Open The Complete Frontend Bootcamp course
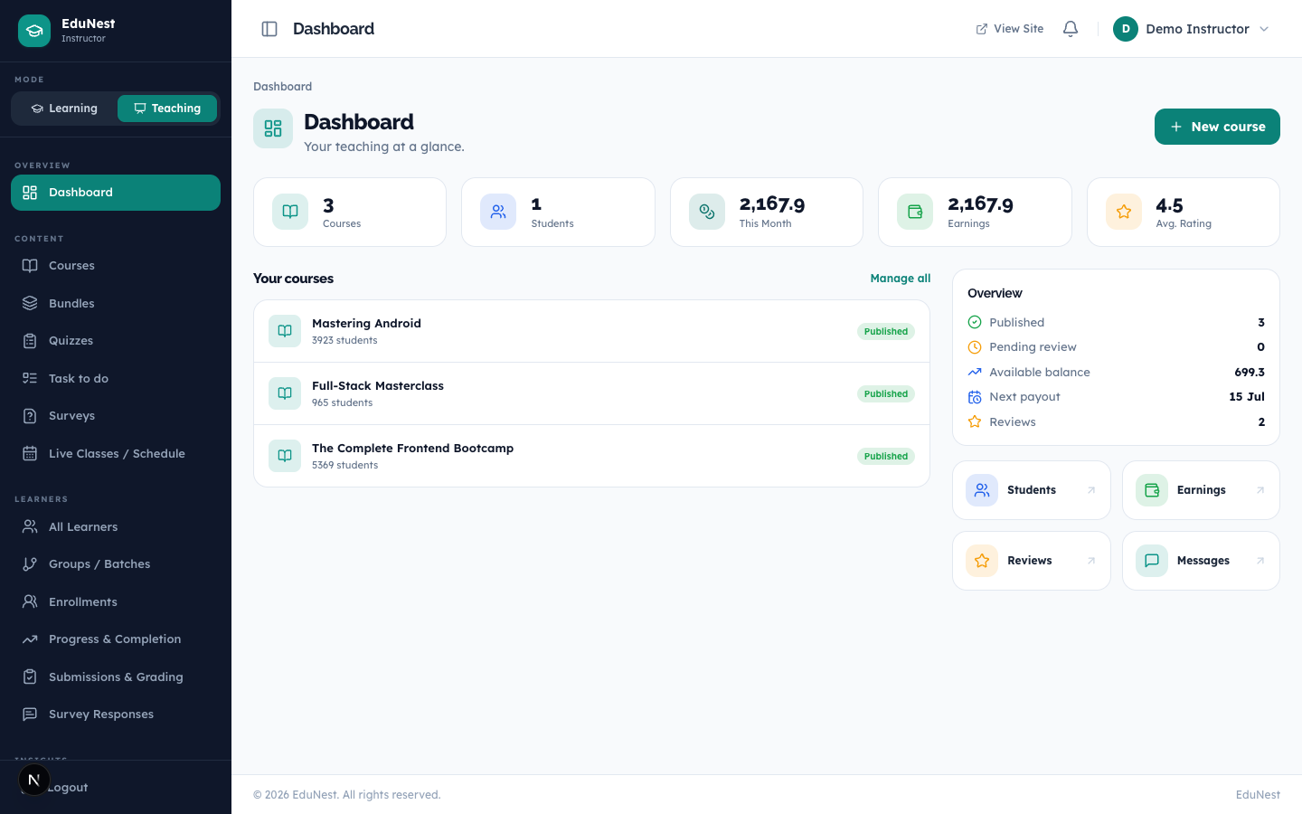Viewport: 1302px width, 814px height. (592, 456)
